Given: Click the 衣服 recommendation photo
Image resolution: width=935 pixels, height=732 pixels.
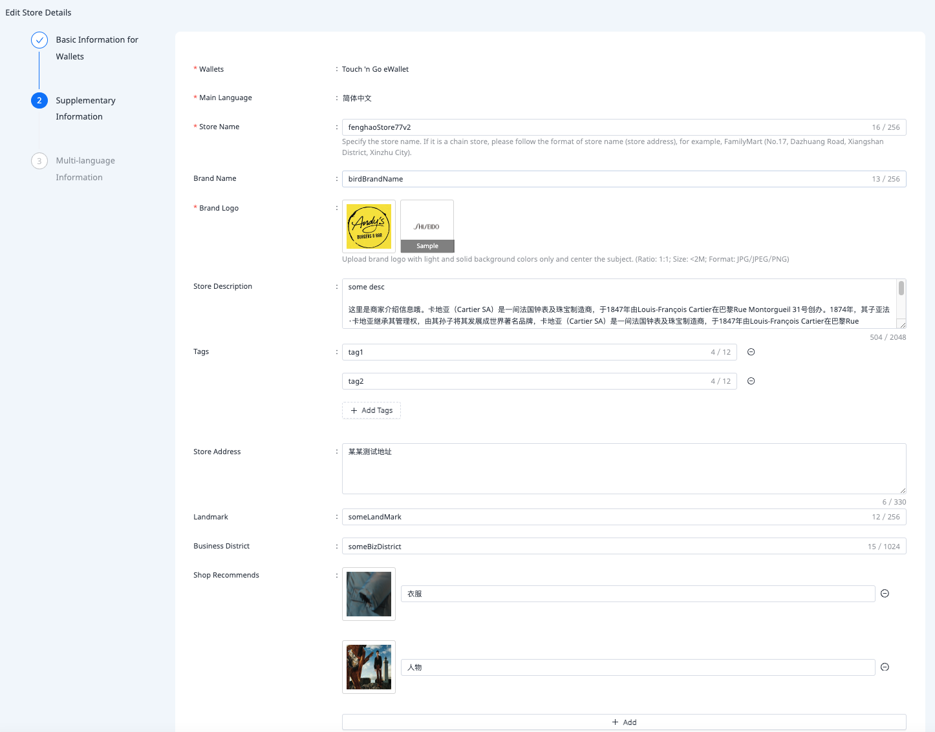Looking at the screenshot, I should tap(369, 594).
